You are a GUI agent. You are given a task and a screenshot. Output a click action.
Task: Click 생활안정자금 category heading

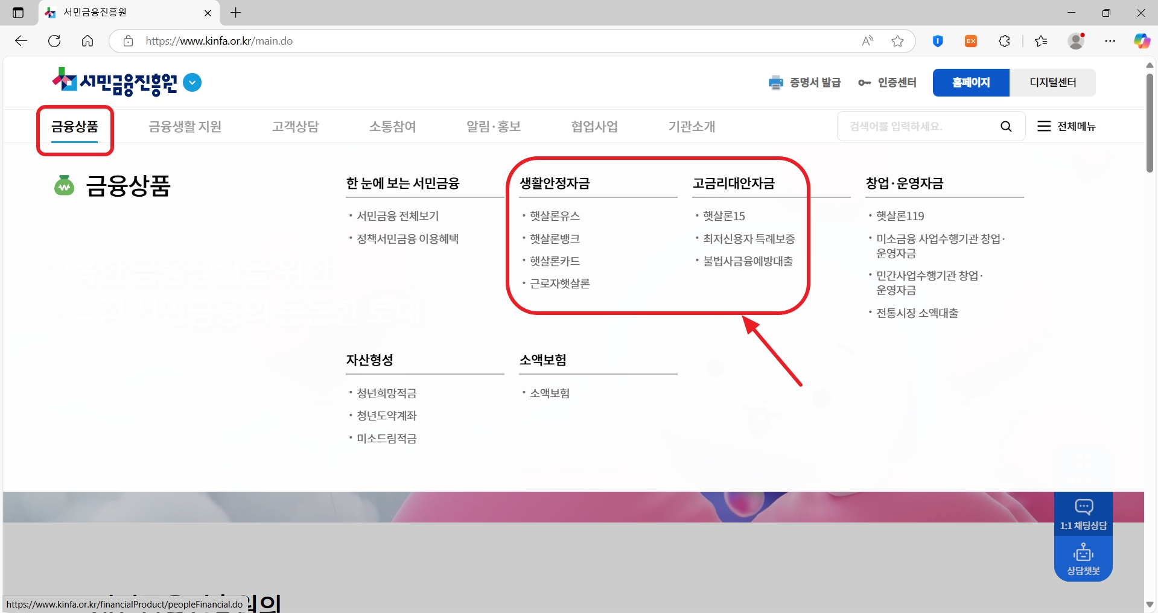pyautogui.click(x=555, y=183)
